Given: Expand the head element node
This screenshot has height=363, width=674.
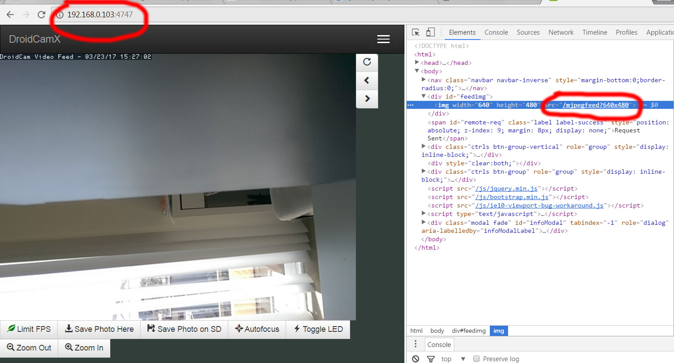Looking at the screenshot, I should point(417,63).
